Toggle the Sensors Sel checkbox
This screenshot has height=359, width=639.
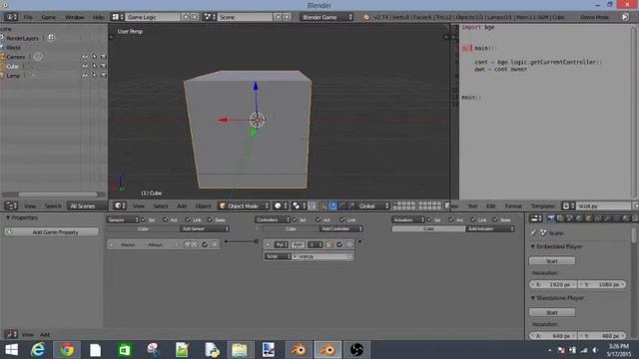(143, 219)
